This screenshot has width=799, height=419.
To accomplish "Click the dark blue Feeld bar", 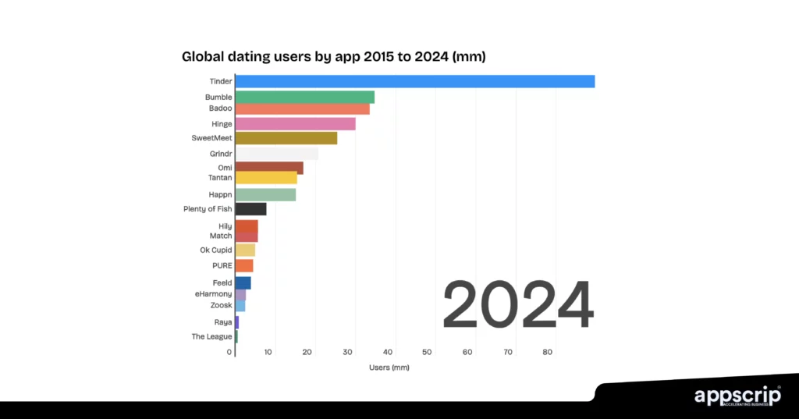I will point(243,283).
